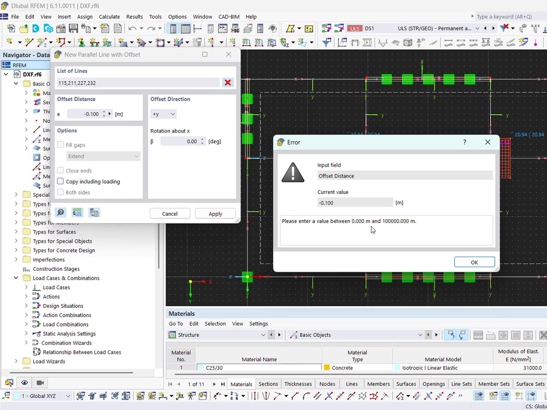Expand the Load Cases & Combinations tree node
This screenshot has width=547, height=410.
[x=16, y=278]
